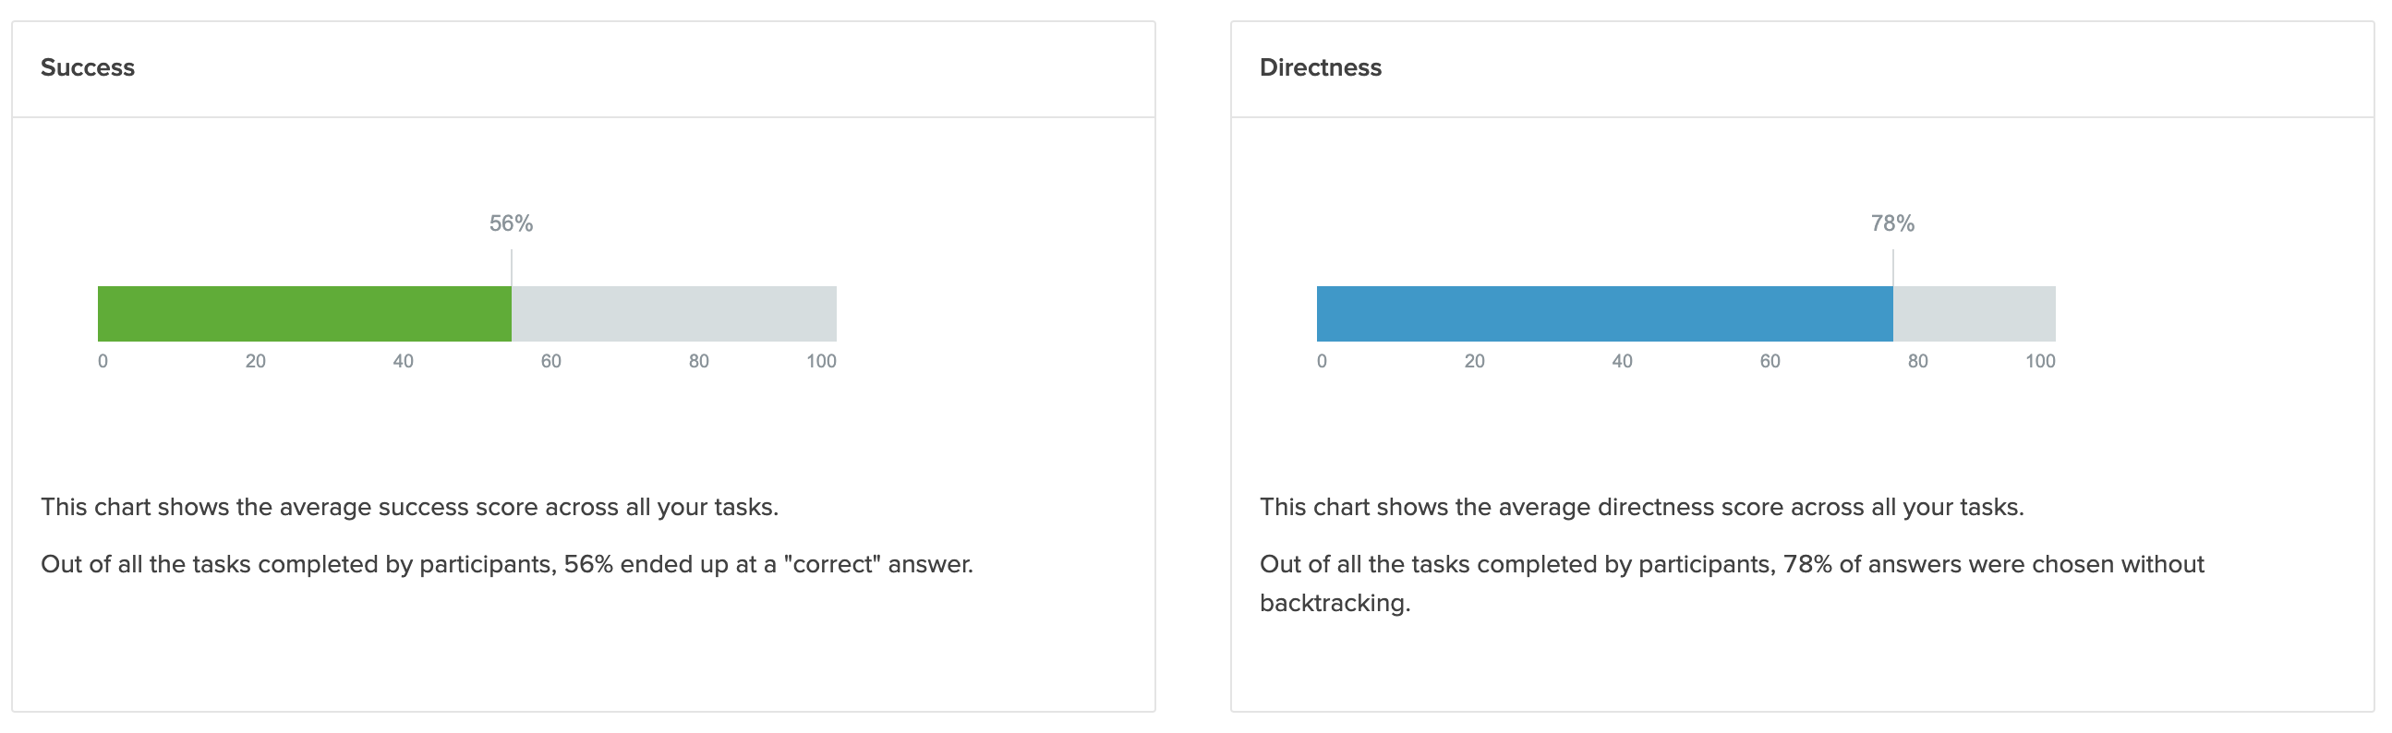Click the 0 tick on Directness axis
2392x733 pixels.
1322,361
